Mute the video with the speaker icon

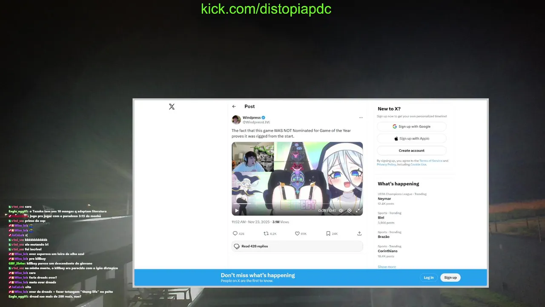341,210
